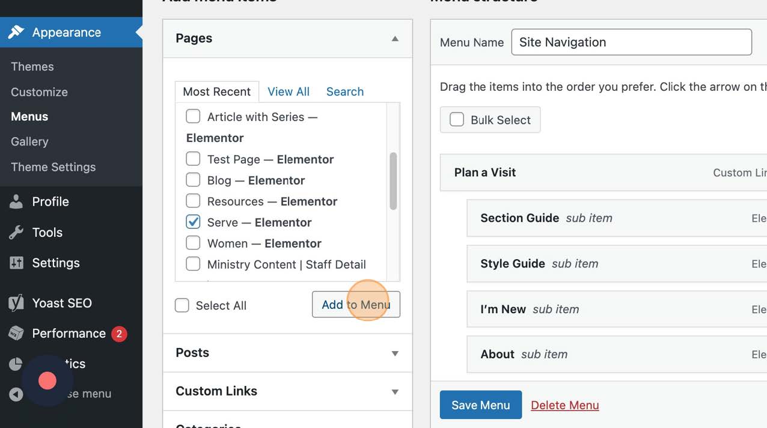Expand the Custom Links section
767x428 pixels.
click(395, 391)
